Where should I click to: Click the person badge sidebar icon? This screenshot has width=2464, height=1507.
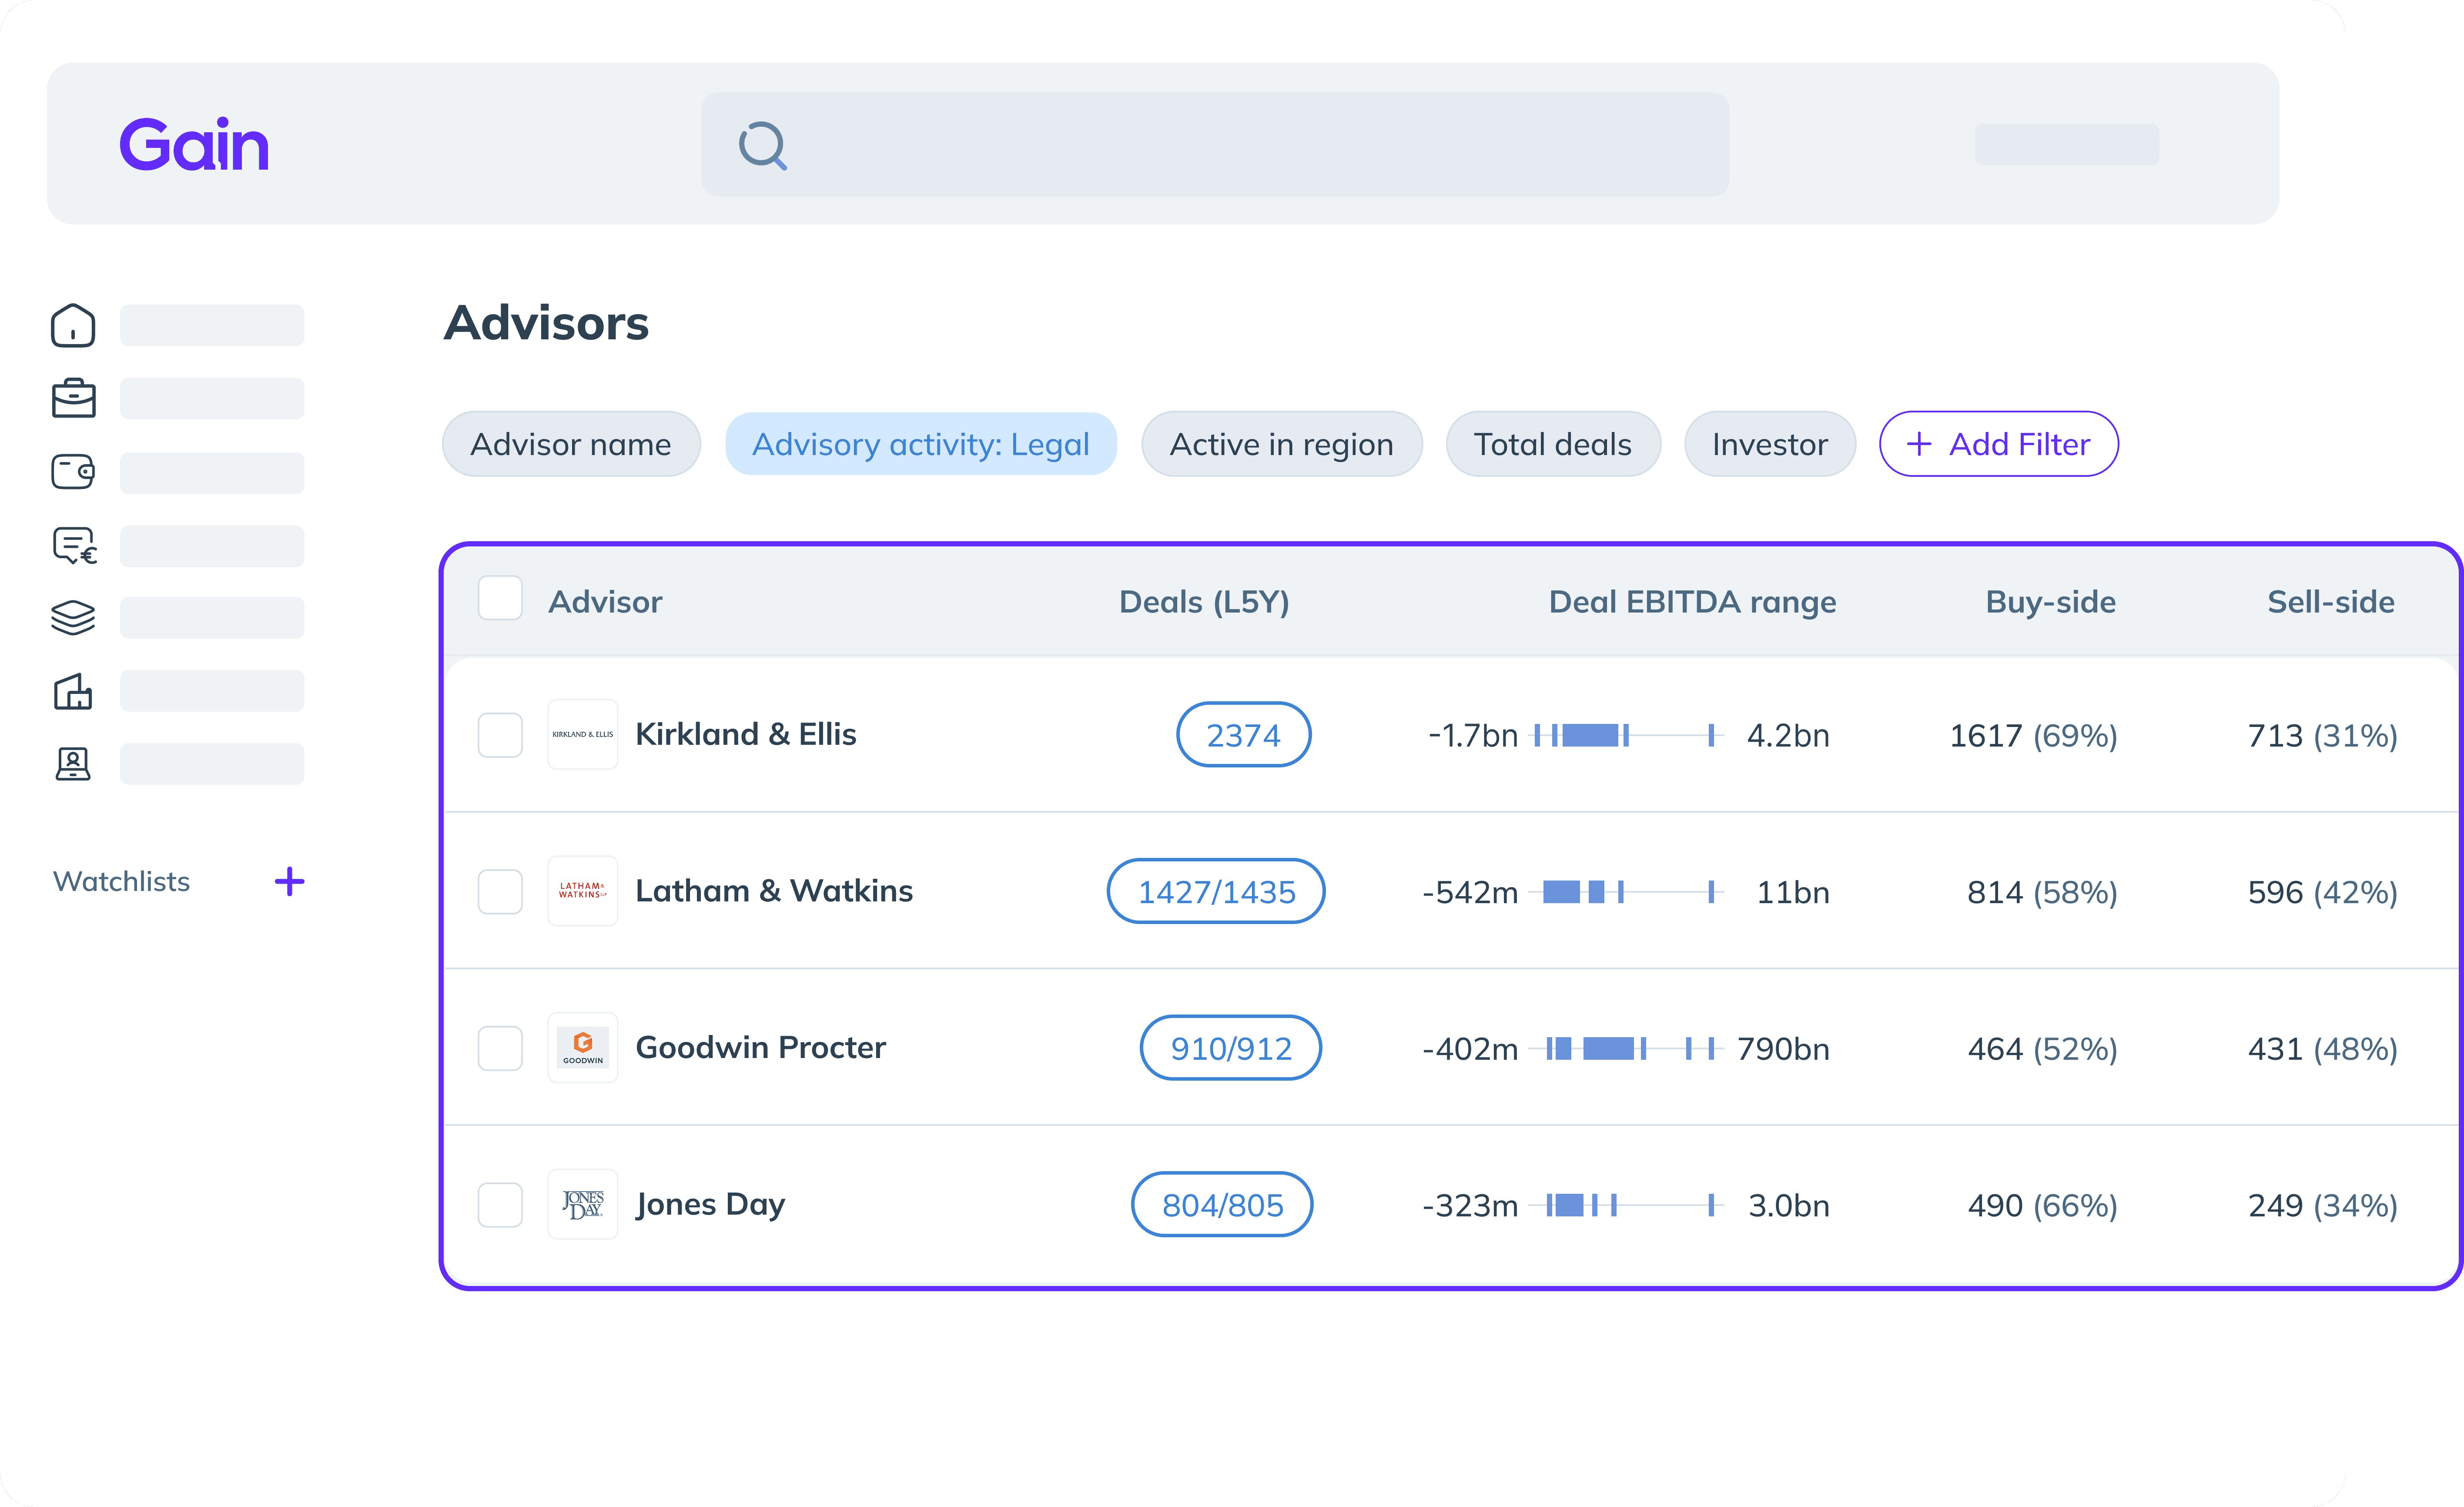point(73,763)
